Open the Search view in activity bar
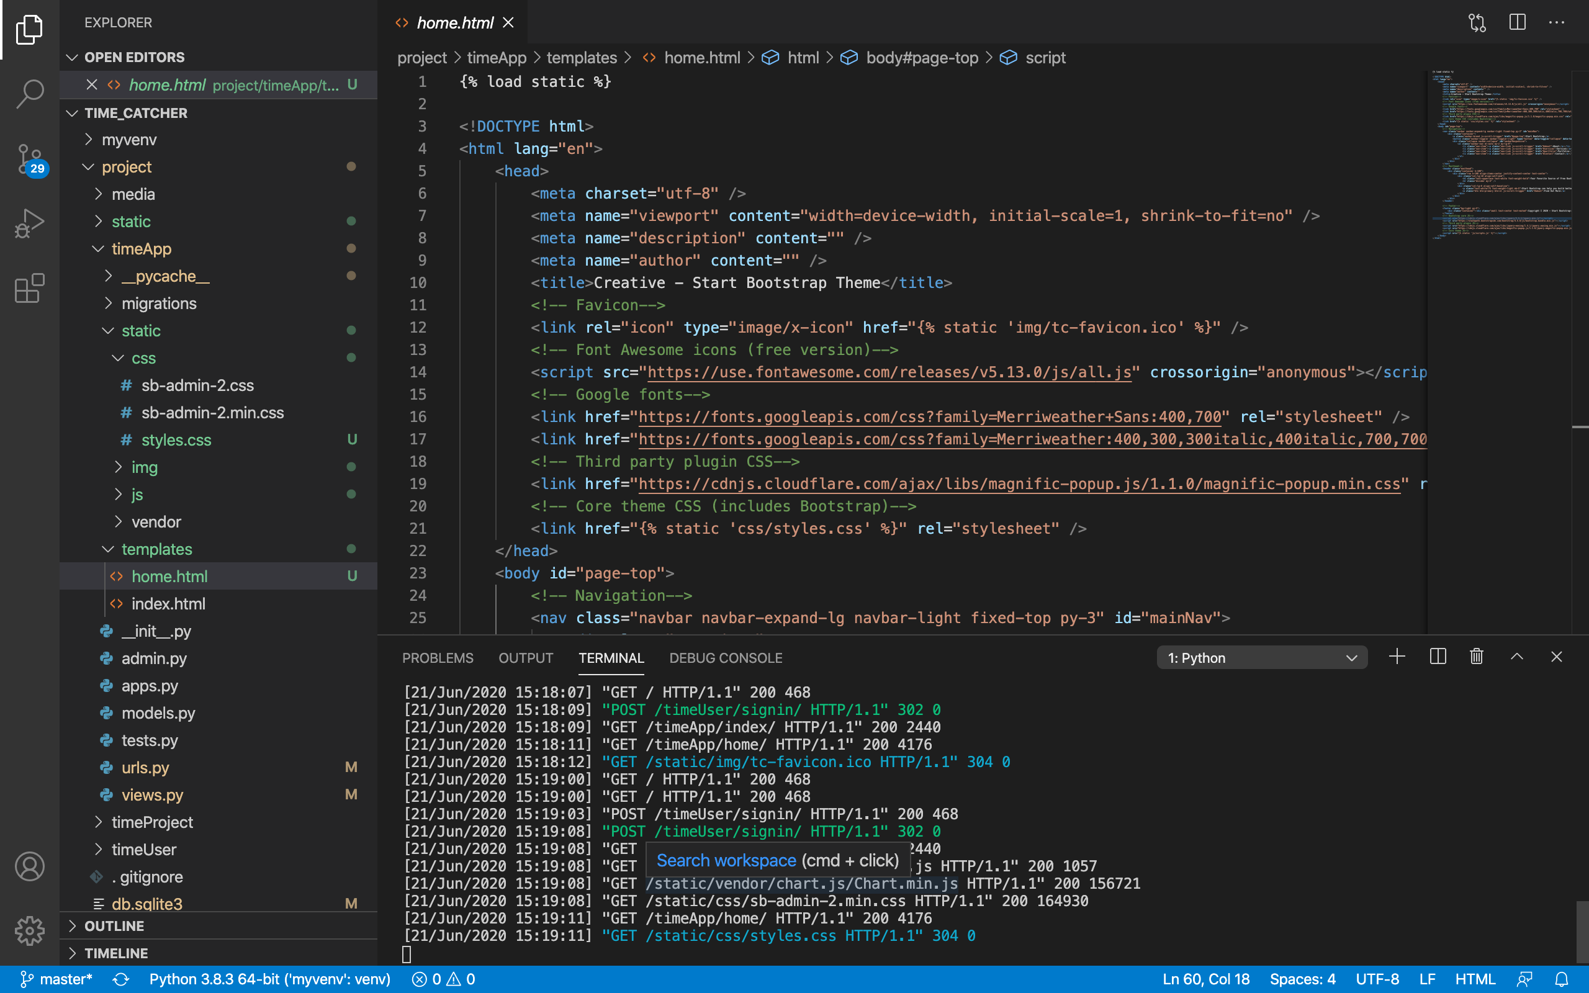This screenshot has width=1589, height=993. click(x=30, y=93)
